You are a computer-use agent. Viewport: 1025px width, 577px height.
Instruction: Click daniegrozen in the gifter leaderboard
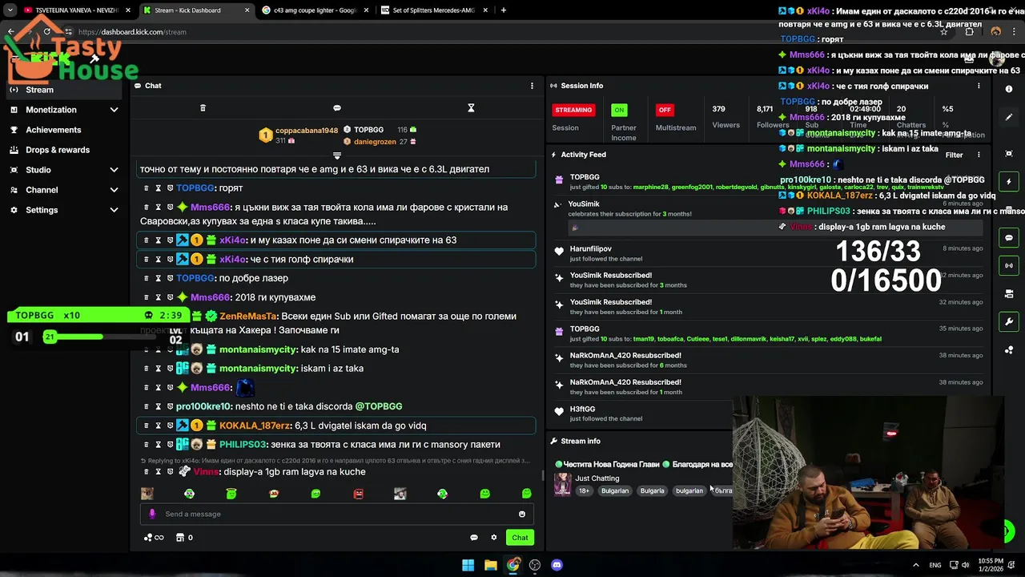point(375,142)
